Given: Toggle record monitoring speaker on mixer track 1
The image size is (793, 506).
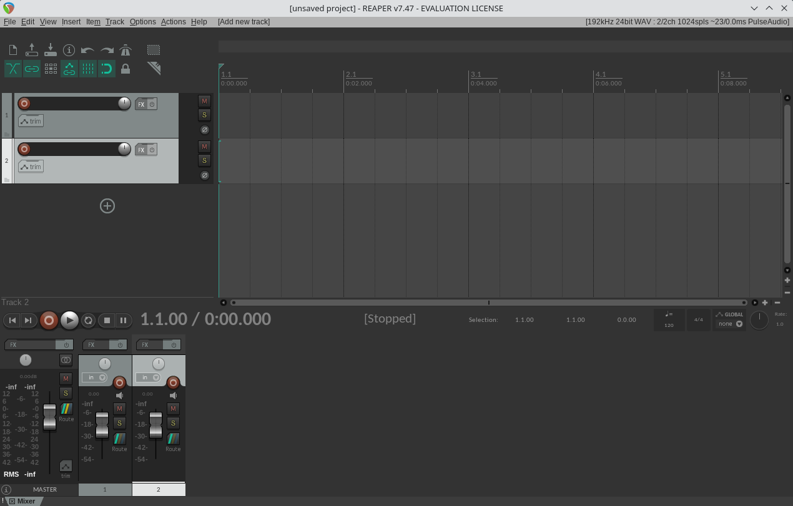Looking at the screenshot, I should pos(120,396).
